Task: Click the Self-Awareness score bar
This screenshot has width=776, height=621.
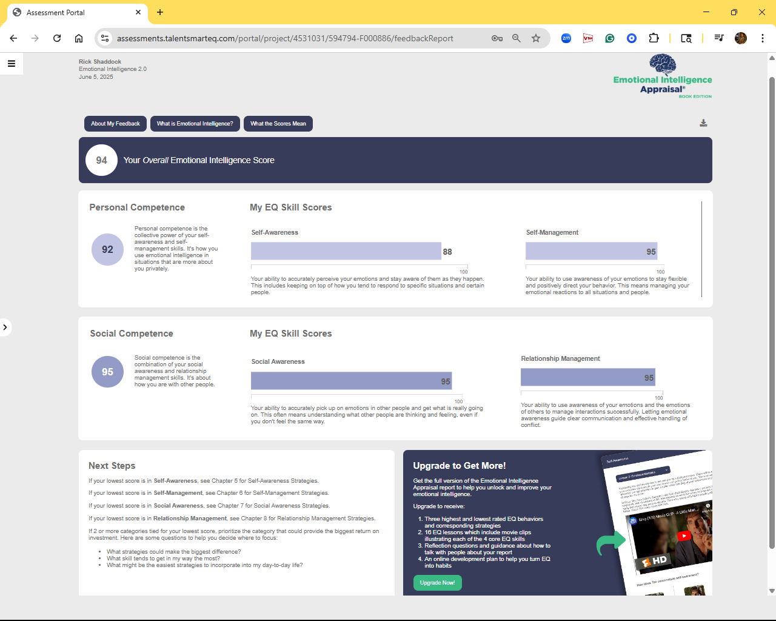Action: pyautogui.click(x=346, y=251)
